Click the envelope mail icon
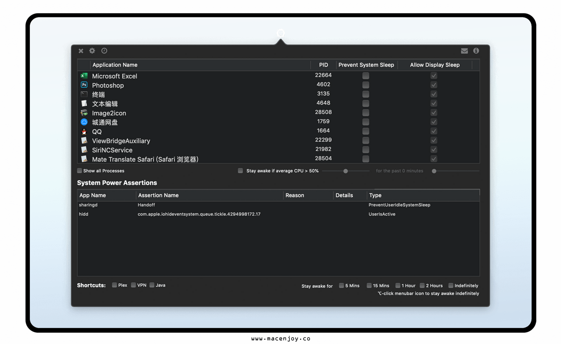The width and height of the screenshot is (561, 344). tap(464, 51)
